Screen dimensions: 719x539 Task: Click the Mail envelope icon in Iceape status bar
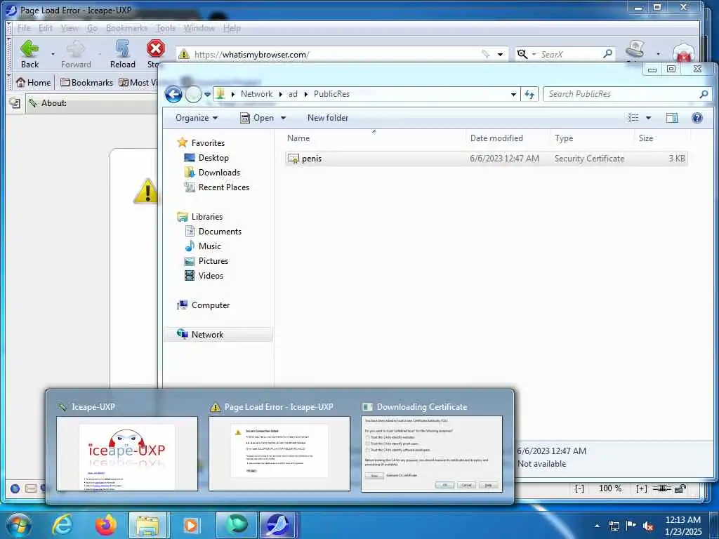click(31, 488)
